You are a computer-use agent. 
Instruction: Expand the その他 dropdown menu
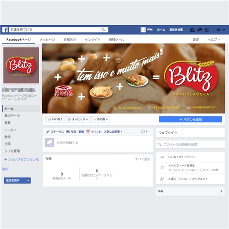(100, 119)
